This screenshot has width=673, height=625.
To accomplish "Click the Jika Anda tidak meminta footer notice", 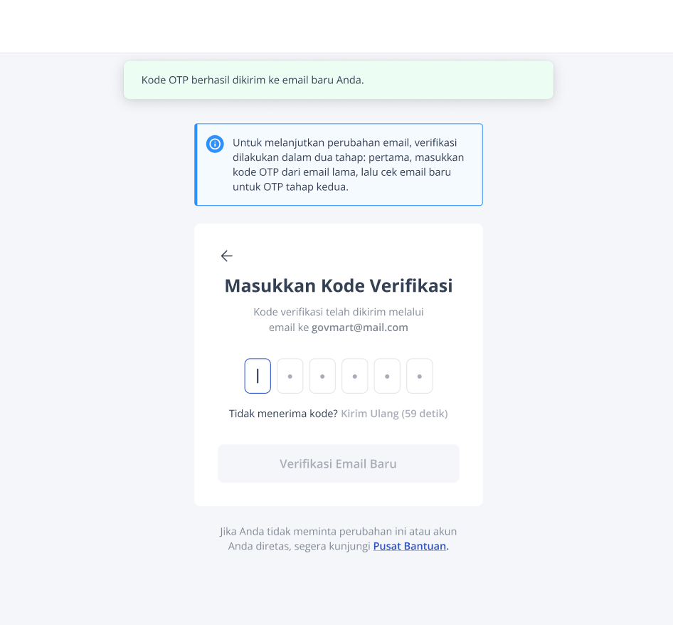I will pos(339,539).
